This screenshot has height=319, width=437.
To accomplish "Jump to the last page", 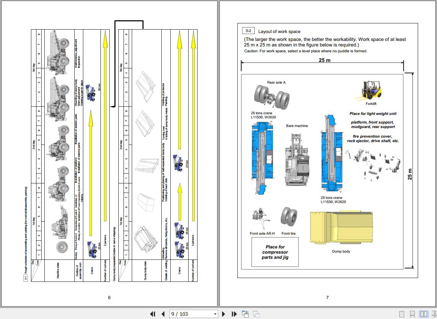I will click(234, 314).
